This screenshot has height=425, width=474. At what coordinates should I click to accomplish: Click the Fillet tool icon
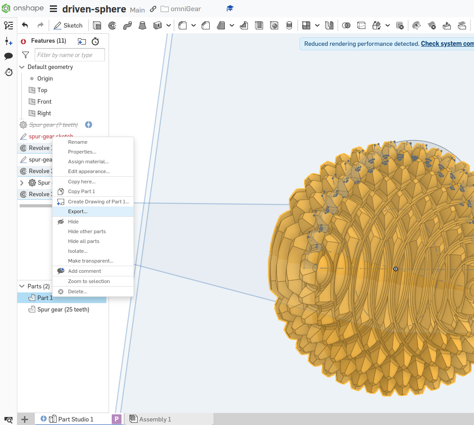182,26
